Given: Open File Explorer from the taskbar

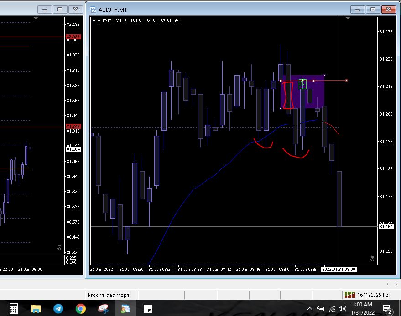Looking at the screenshot, I should [36, 309].
